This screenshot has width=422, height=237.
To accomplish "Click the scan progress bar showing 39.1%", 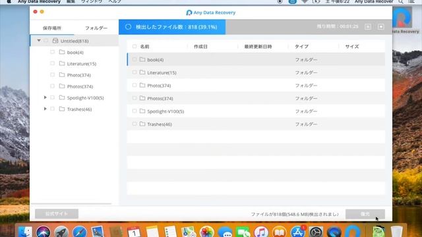I will [x=172, y=27].
